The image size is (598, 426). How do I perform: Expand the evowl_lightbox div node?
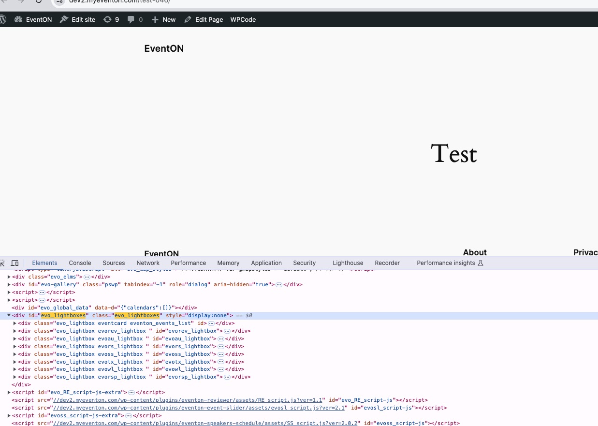[15, 369]
